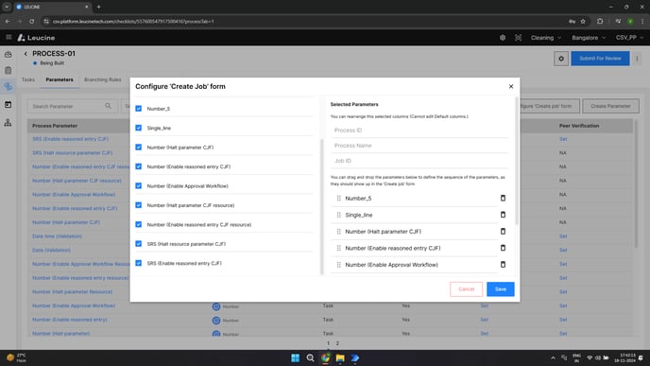
Task: Switch to the Tasks tab
Action: point(28,79)
